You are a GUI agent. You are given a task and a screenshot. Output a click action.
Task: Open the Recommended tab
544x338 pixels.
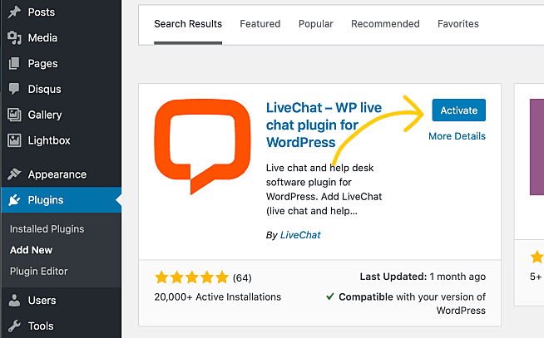pos(385,24)
